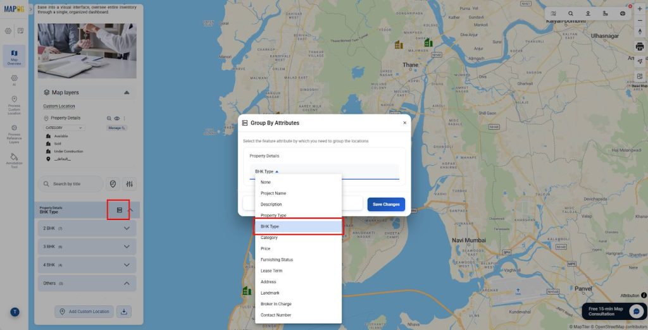648x330 pixels.
Task: Close map toolbar with red badge
Action: tap(630, 6)
